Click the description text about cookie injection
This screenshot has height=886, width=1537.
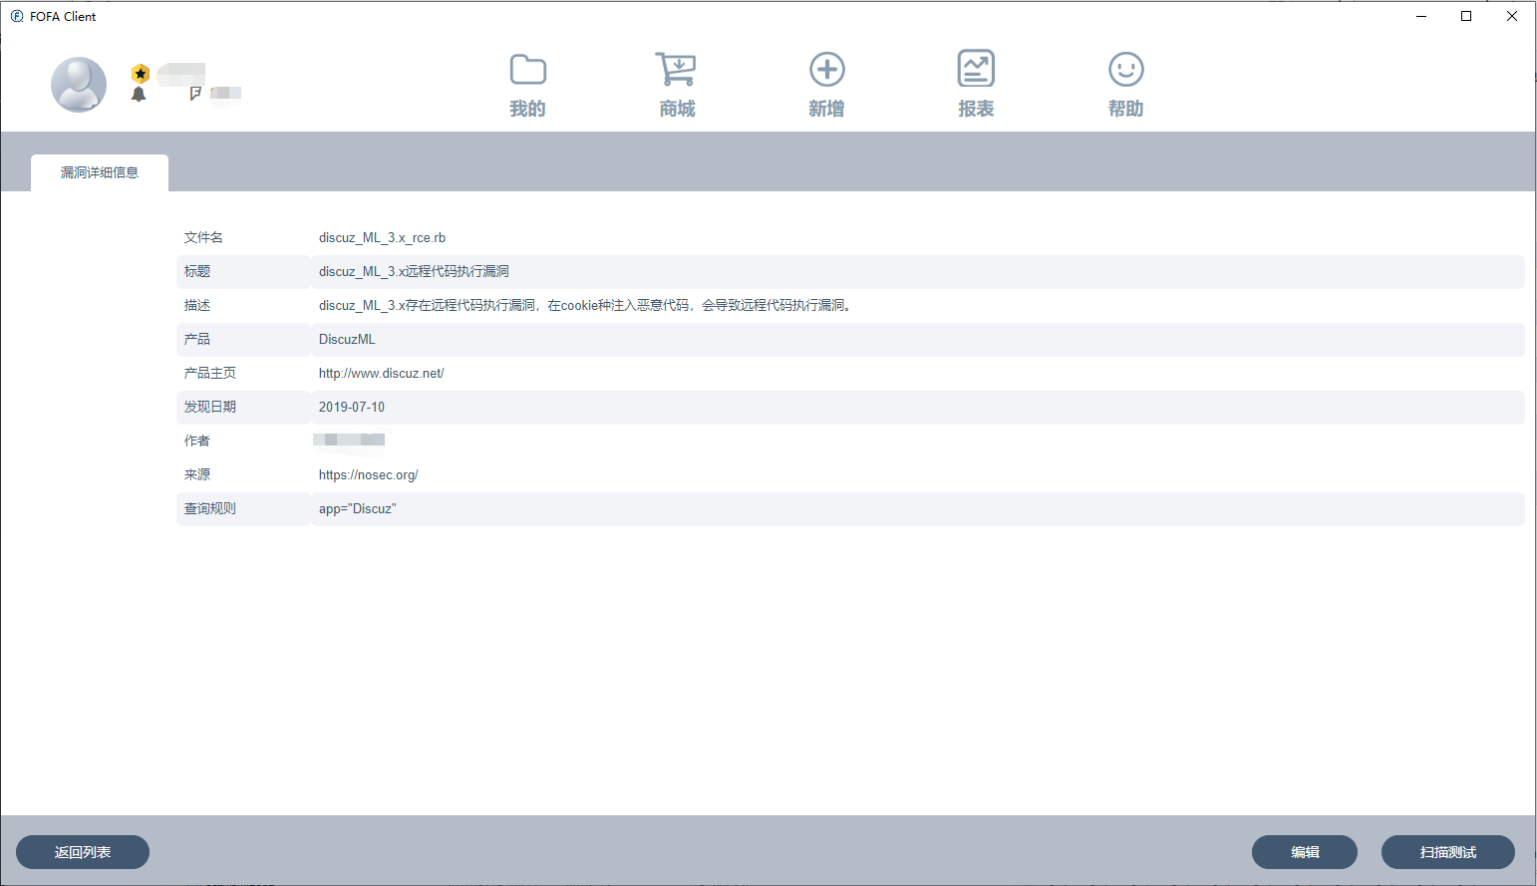(586, 305)
